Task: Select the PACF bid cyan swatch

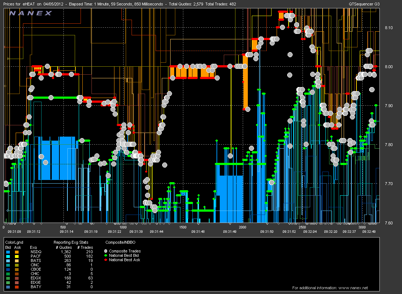Action: pos(8,256)
